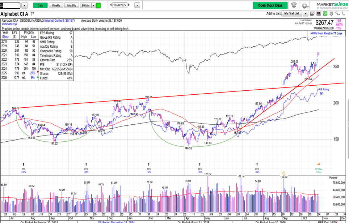Image resolution: width=349 pixels, height=223 pixels.
Task: Open the date picker dropdown arrow
Action: pos(137,5)
